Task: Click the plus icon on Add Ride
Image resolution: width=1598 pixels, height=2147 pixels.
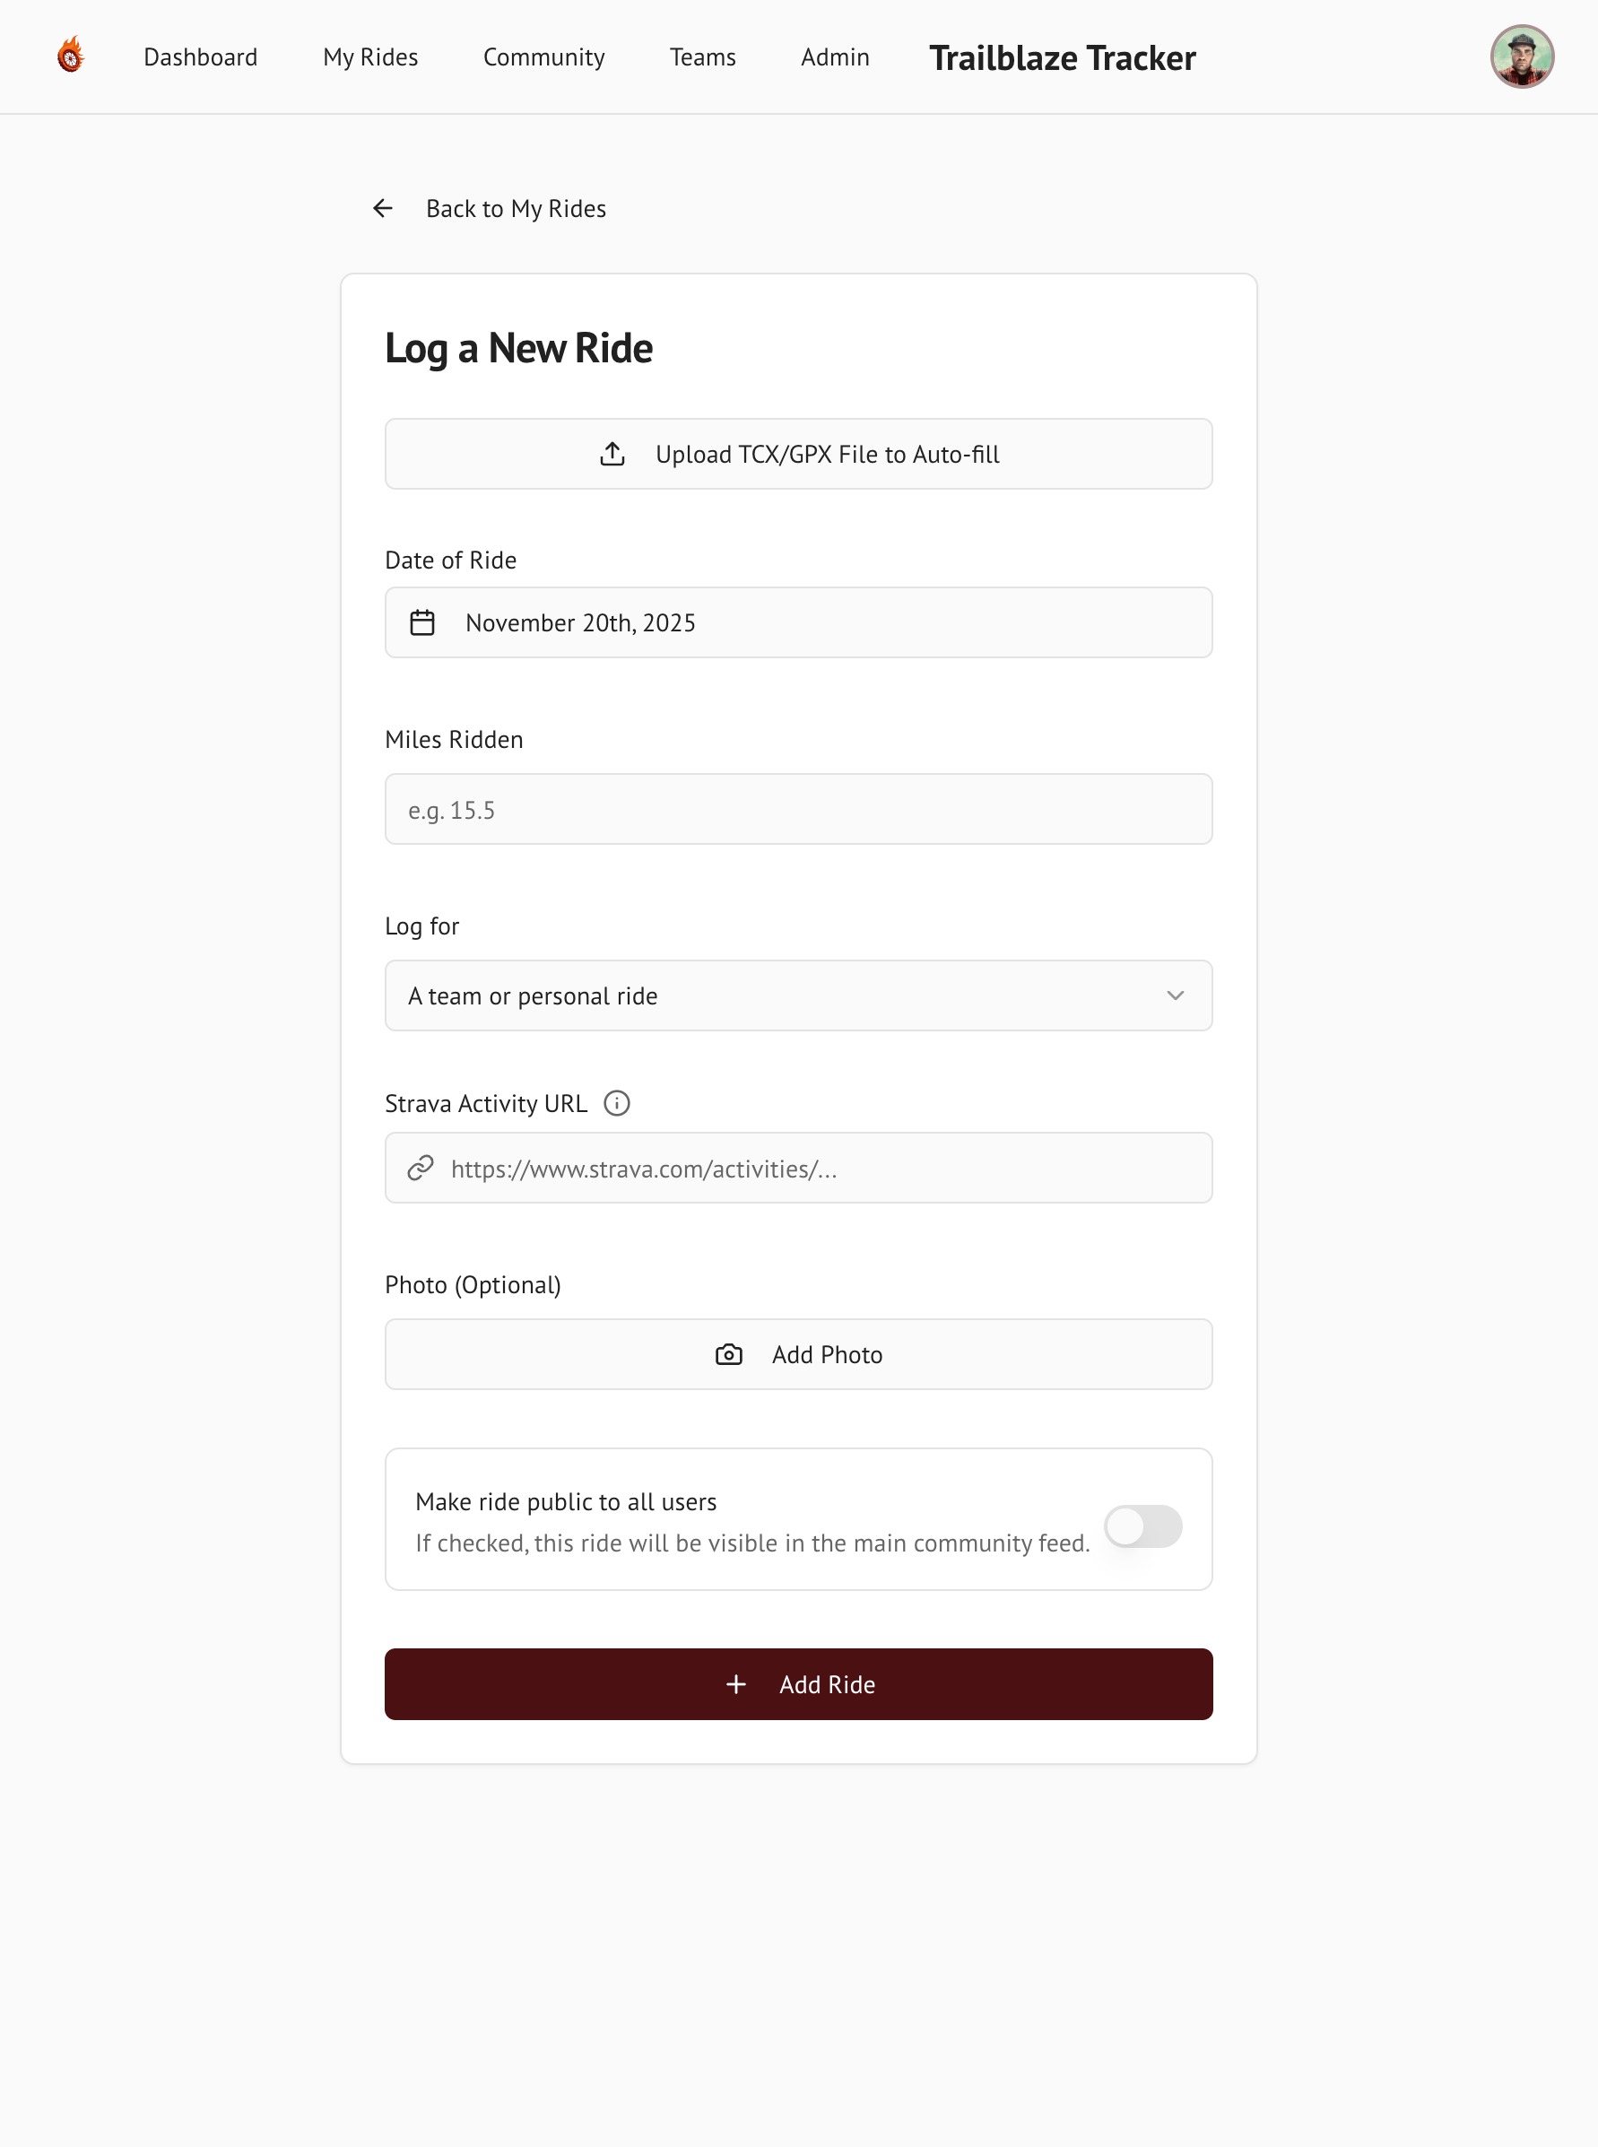Action: click(x=736, y=1685)
